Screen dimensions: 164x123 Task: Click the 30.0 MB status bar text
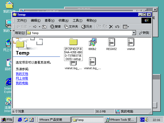click(101, 111)
